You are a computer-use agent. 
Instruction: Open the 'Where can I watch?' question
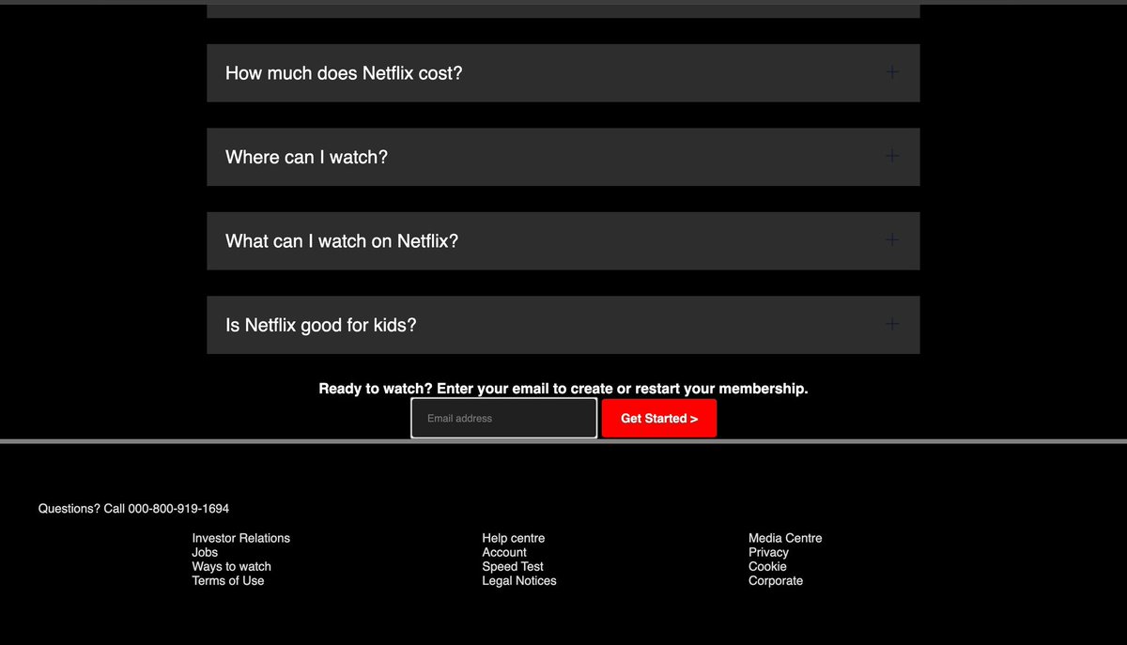(x=563, y=157)
